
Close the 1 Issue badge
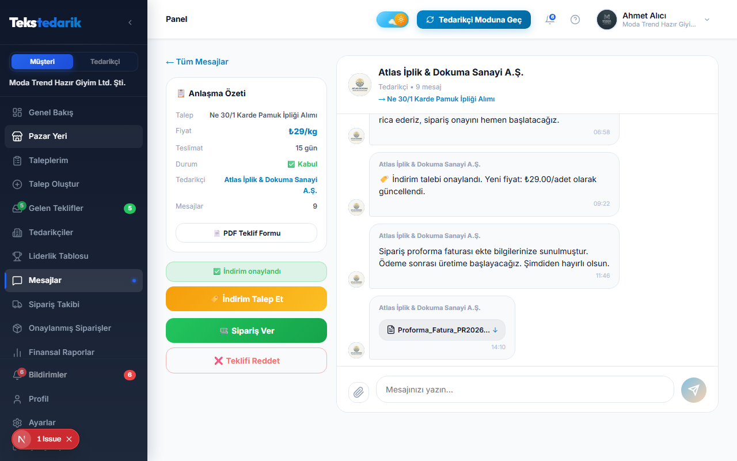[x=69, y=439]
